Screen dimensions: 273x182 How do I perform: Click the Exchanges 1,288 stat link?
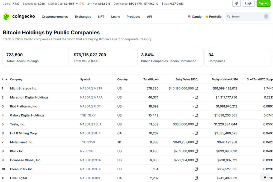tap(34, 4)
